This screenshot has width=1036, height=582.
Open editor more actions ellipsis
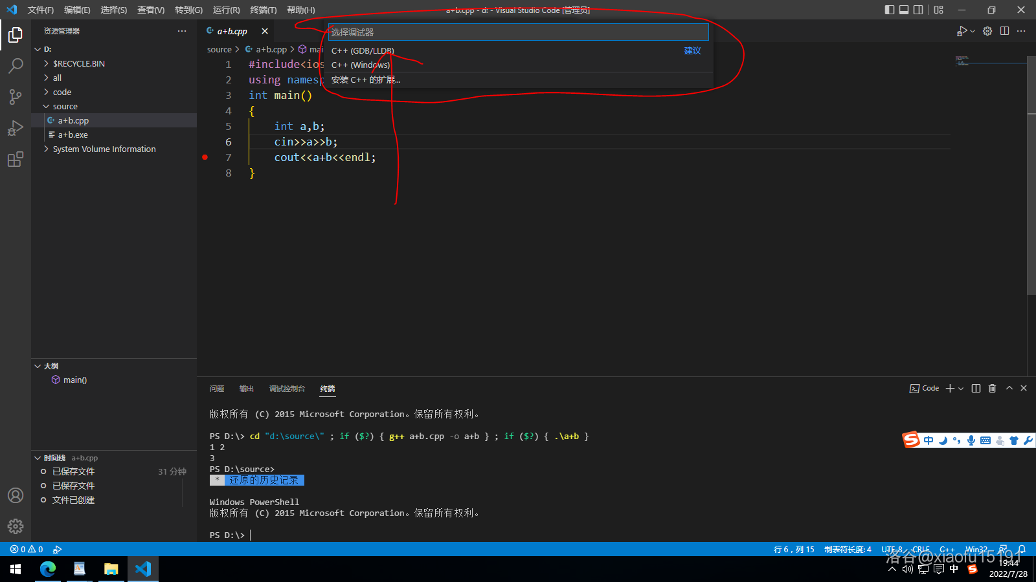(1021, 31)
